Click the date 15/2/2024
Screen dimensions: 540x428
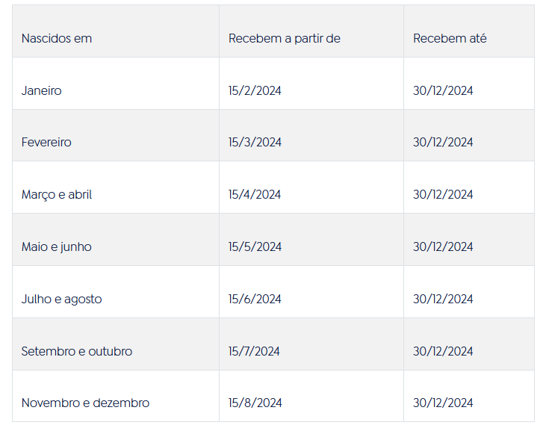pyautogui.click(x=255, y=90)
